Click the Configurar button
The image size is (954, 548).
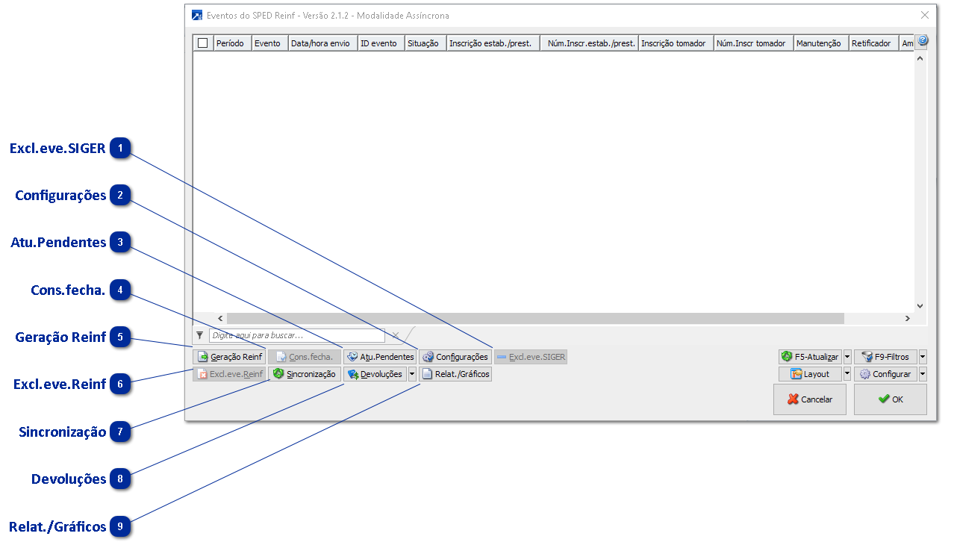[886, 374]
